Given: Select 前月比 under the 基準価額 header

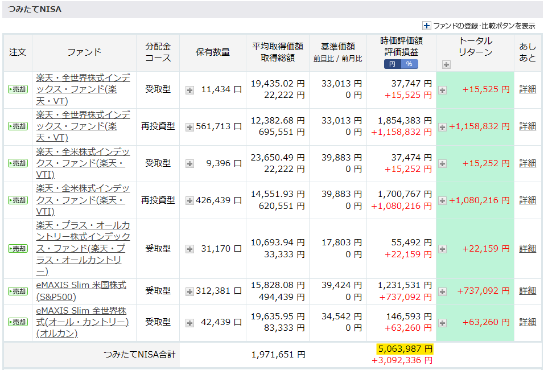Looking at the screenshot, I should 352,58.
